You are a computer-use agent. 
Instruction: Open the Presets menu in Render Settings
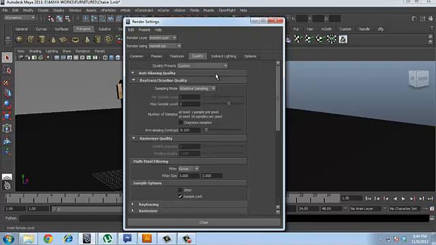tap(144, 30)
